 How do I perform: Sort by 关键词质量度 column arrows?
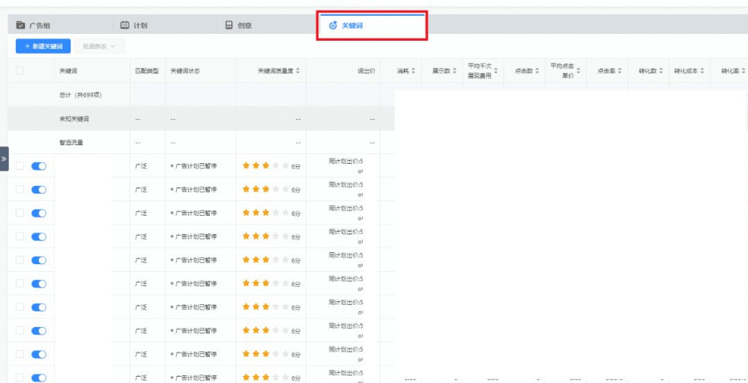299,71
